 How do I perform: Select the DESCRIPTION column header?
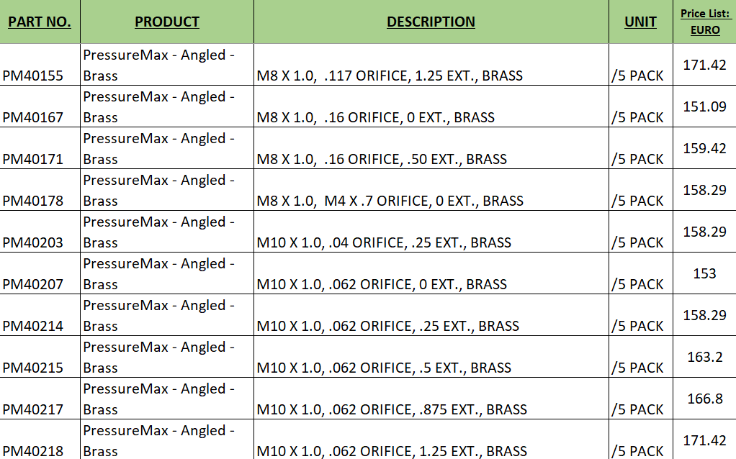[431, 22]
